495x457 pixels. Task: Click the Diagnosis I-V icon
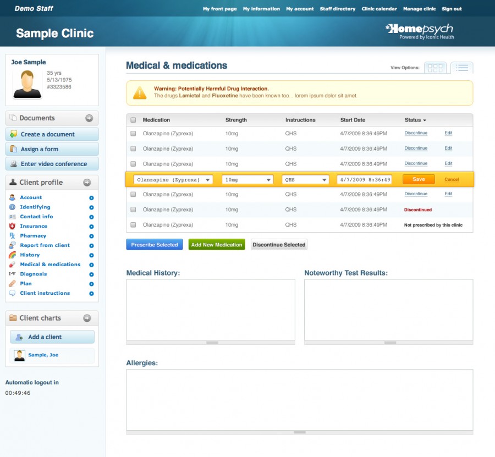tap(12, 274)
